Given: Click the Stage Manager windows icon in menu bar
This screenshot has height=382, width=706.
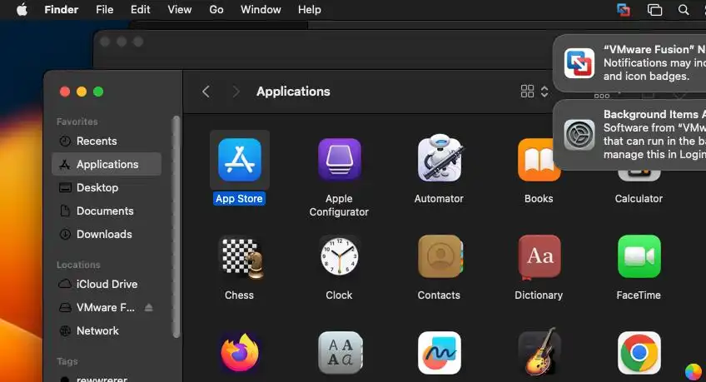Looking at the screenshot, I should (x=654, y=9).
